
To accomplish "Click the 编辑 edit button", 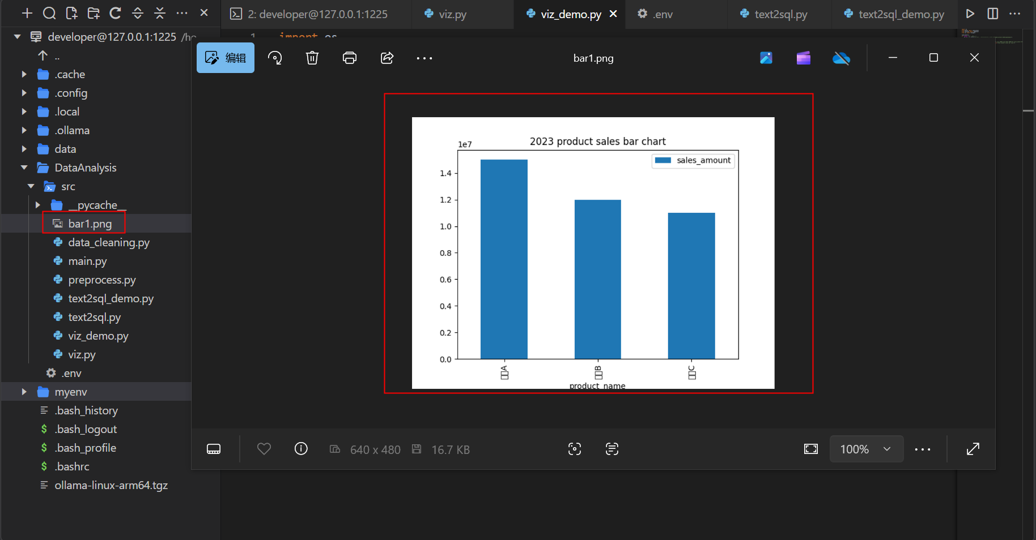I will click(x=226, y=58).
